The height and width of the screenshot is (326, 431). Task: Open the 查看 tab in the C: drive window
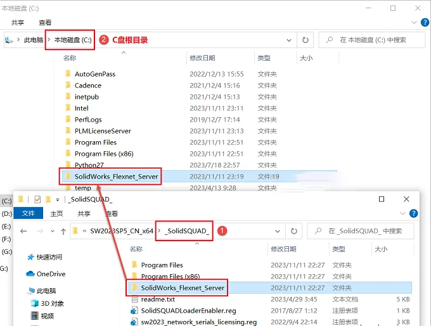tap(45, 23)
